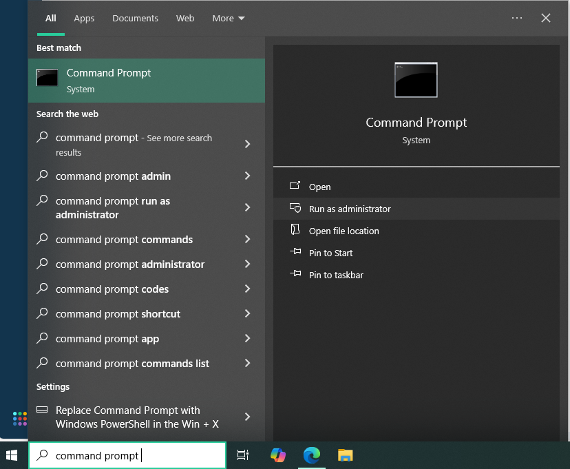Click the settings icon beside Replace Command Prompt
Image resolution: width=570 pixels, height=469 pixels.
(42, 410)
